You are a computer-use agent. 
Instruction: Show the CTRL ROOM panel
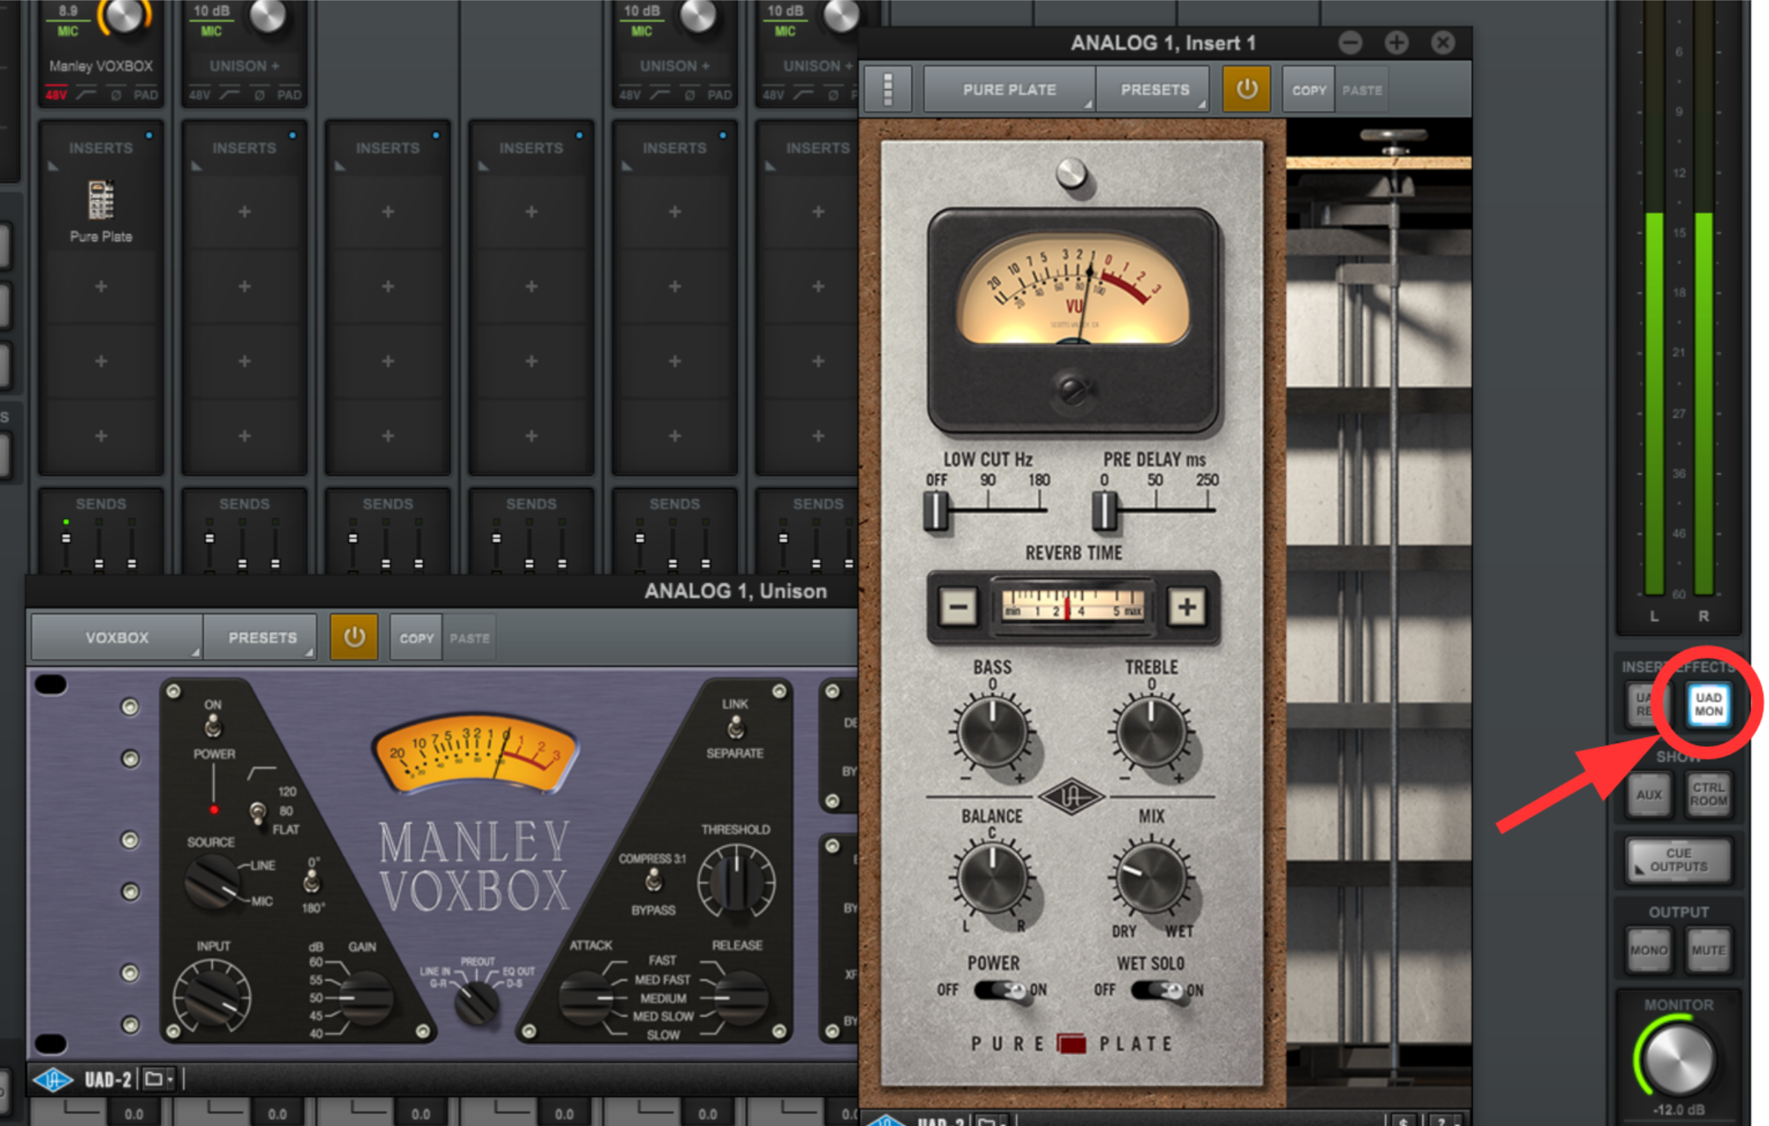point(1708,795)
